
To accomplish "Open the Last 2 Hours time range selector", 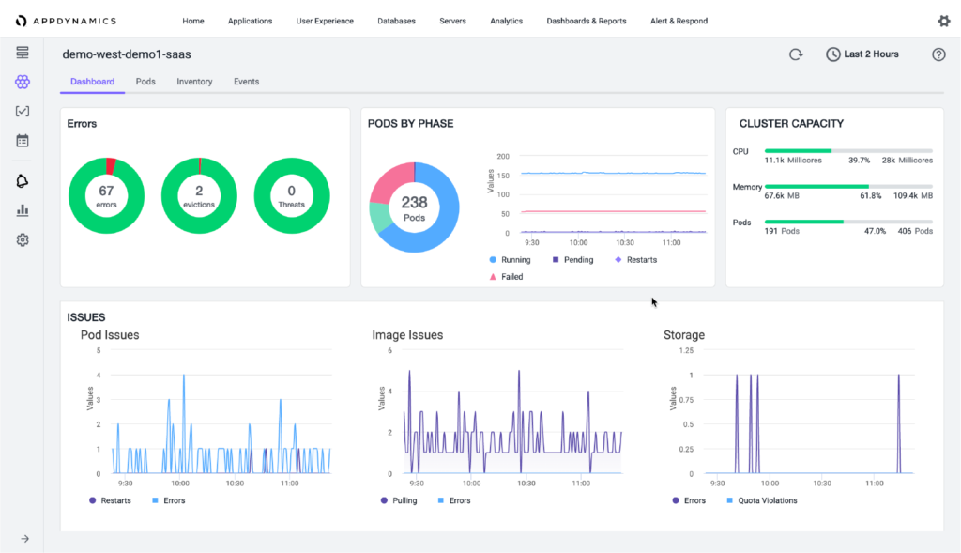I will (x=862, y=54).
